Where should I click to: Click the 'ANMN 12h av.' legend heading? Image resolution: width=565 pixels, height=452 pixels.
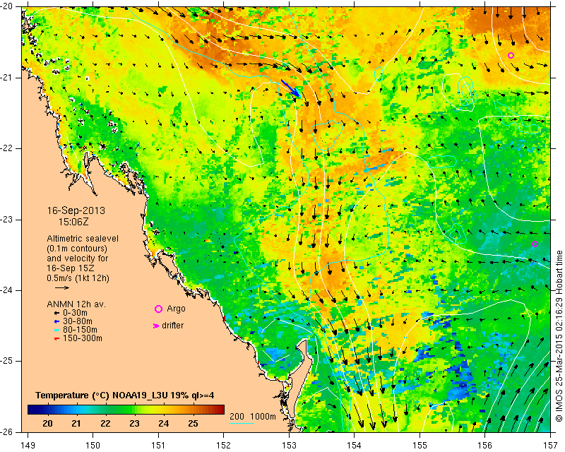[76, 304]
